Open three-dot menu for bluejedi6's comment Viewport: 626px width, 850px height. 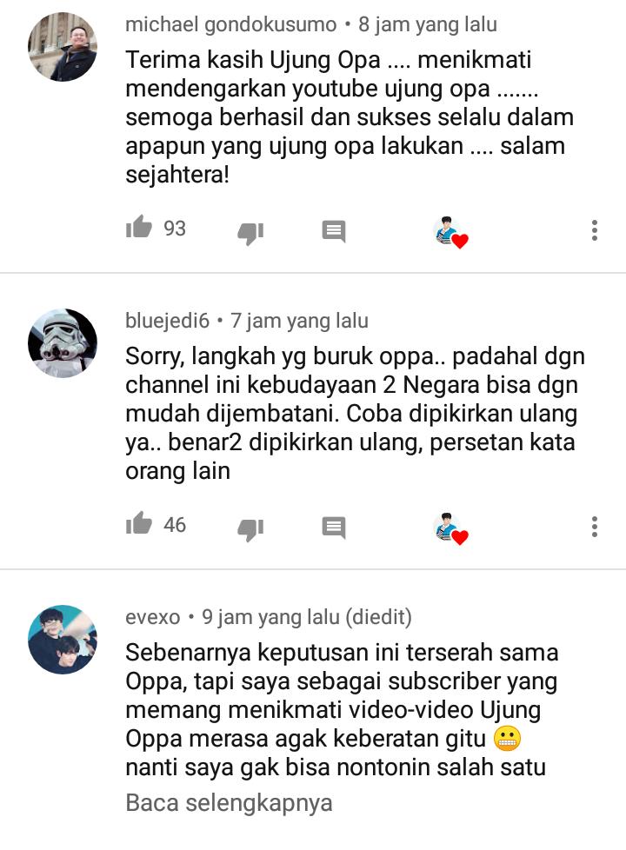coord(595,527)
